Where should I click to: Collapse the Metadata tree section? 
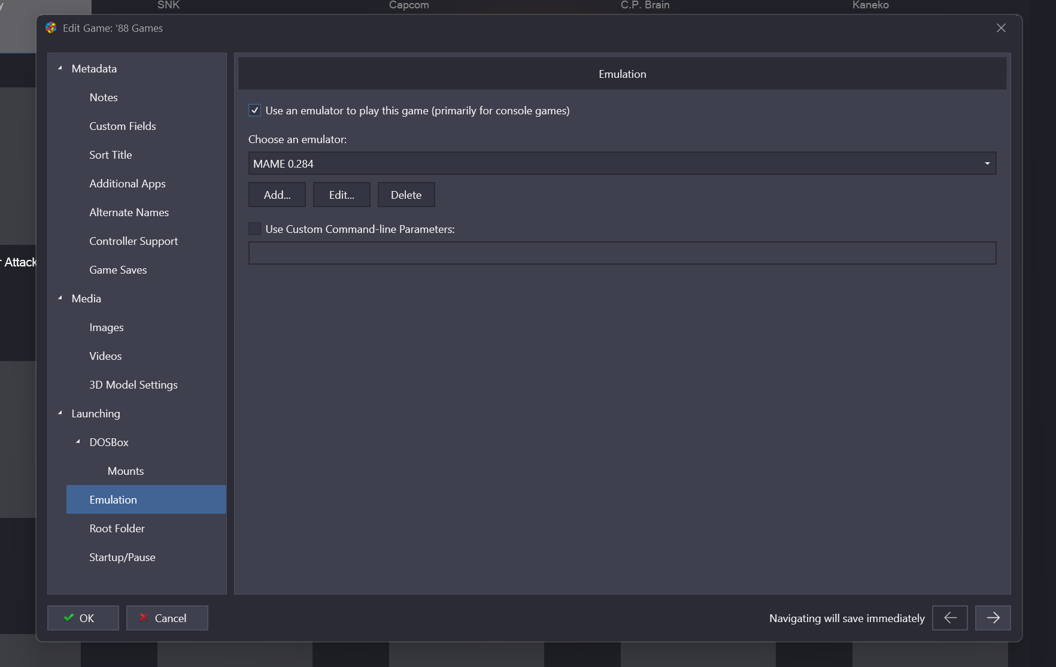click(x=60, y=69)
